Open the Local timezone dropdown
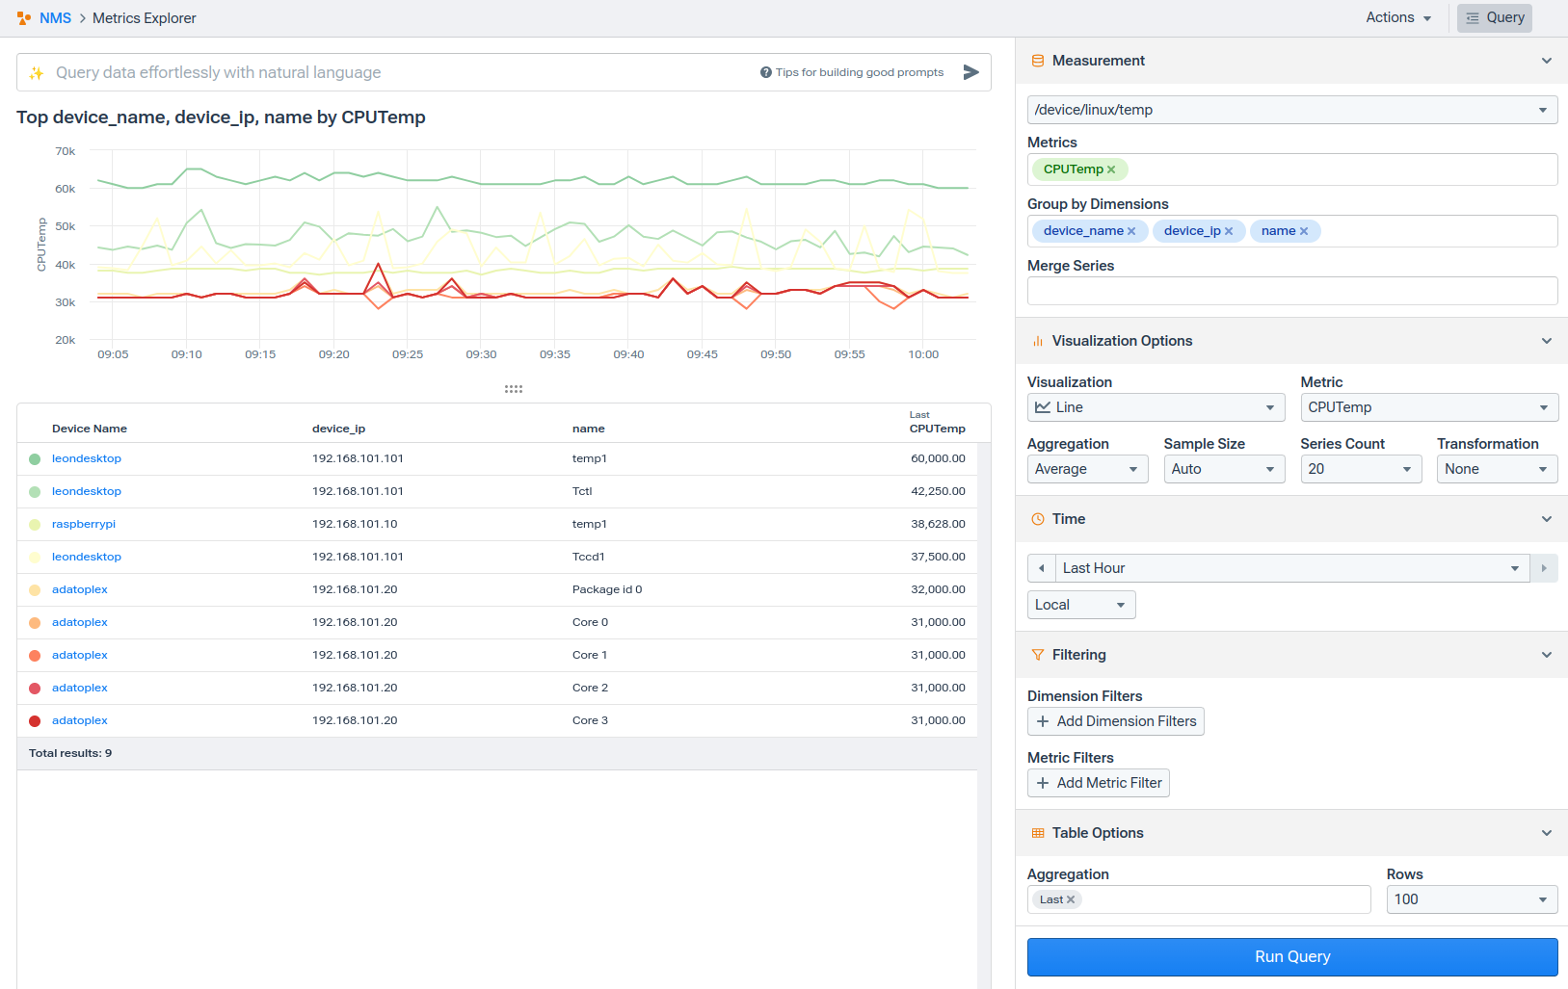Image resolution: width=1568 pixels, height=989 pixels. [x=1081, y=605]
